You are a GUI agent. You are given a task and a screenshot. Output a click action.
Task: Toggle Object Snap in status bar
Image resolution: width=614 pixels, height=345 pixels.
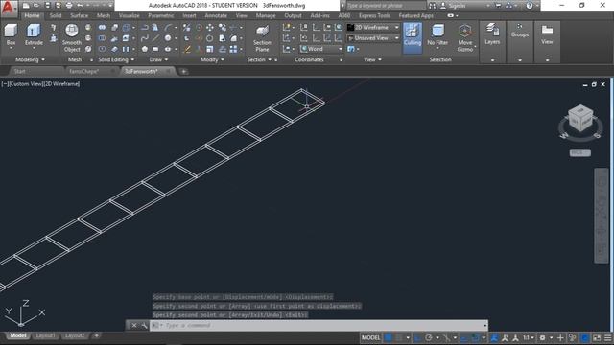click(475, 337)
